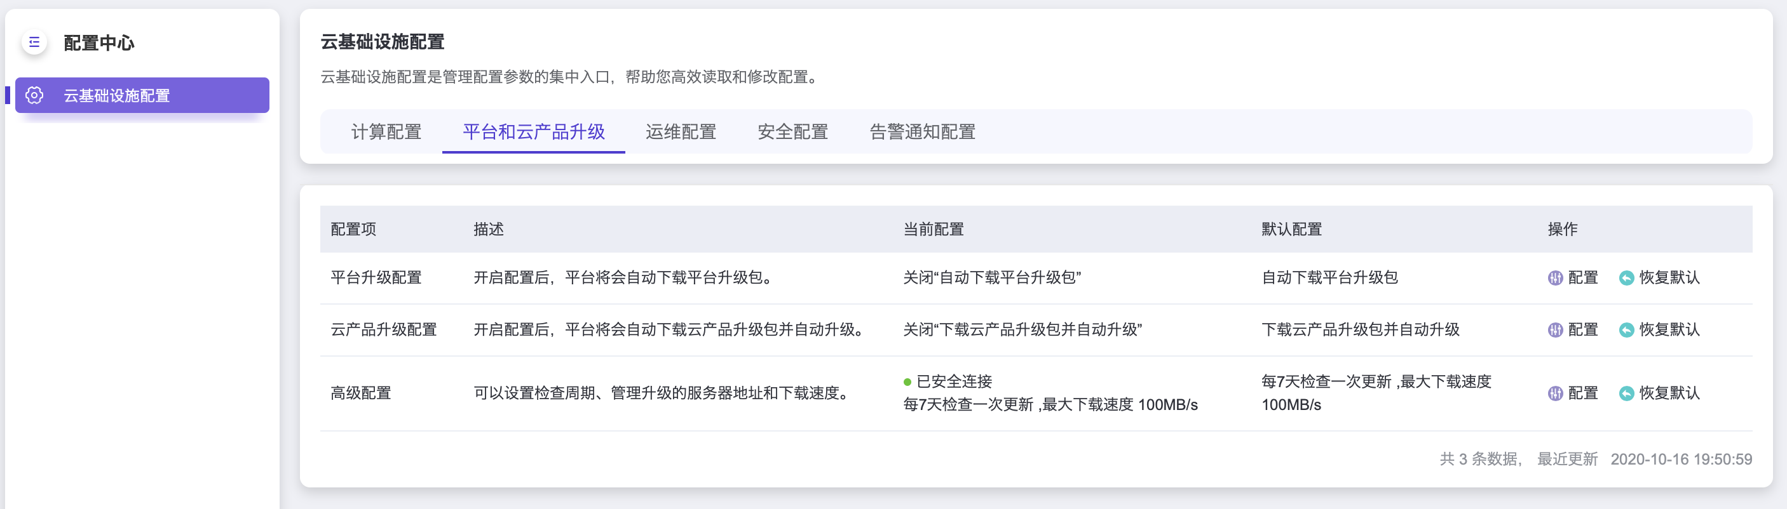Click the 当前配置 column header

pos(933,229)
